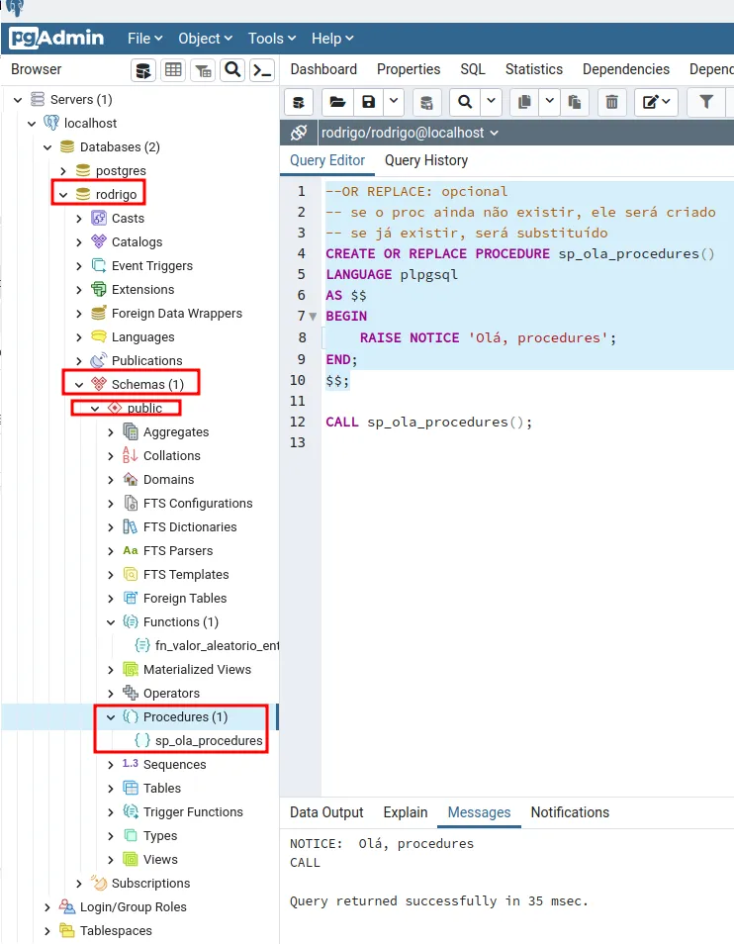The image size is (734, 944).
Task: Select the Trigger Functions node
Action: (193, 811)
